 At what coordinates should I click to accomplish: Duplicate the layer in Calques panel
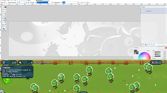146,44
